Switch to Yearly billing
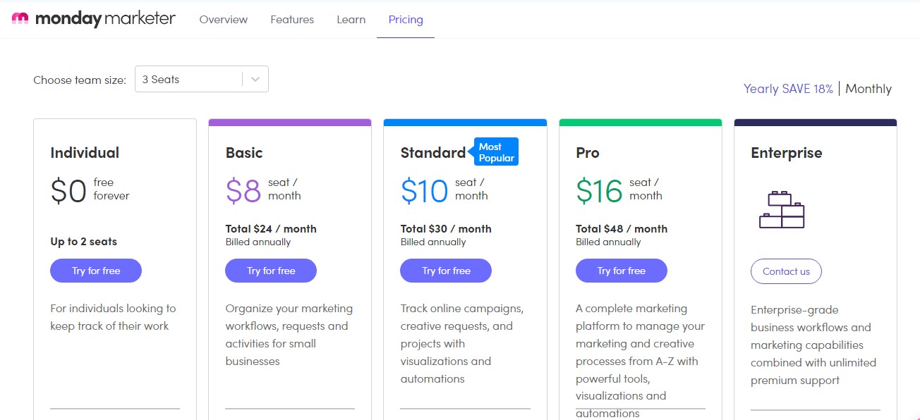Image resolution: width=920 pixels, height=420 pixels. [788, 89]
